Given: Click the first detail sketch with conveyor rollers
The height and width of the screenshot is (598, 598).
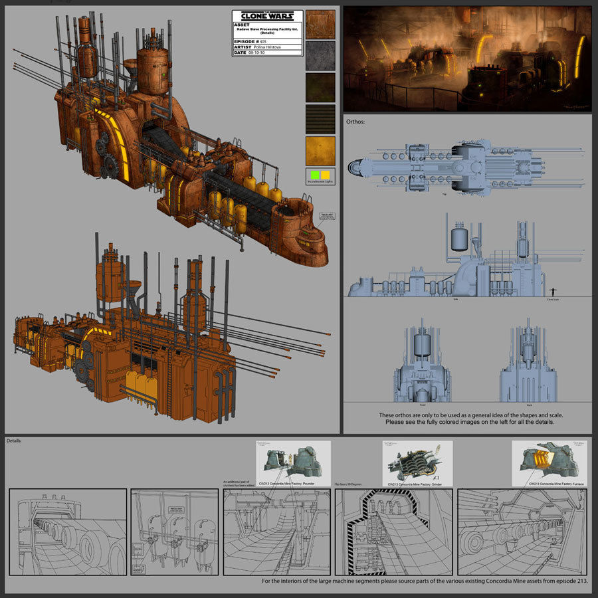Looking at the screenshot, I should 68,532.
